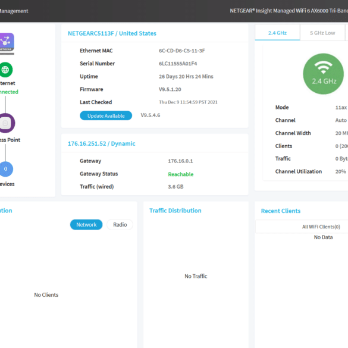
Task: Click the wired traffic value 3.6 GB
Action: tap(175, 187)
